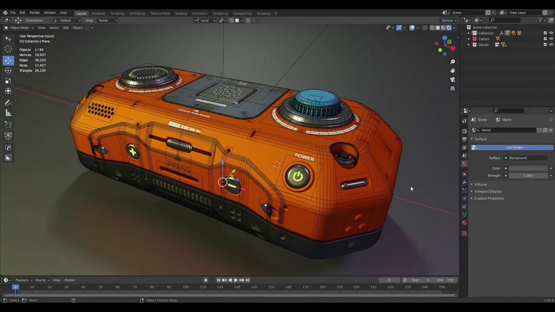Hide Decals with its eye icon

[x=550, y=45]
